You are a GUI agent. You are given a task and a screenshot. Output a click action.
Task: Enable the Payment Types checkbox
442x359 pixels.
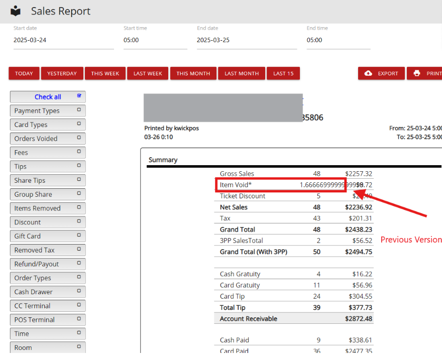coord(79,109)
